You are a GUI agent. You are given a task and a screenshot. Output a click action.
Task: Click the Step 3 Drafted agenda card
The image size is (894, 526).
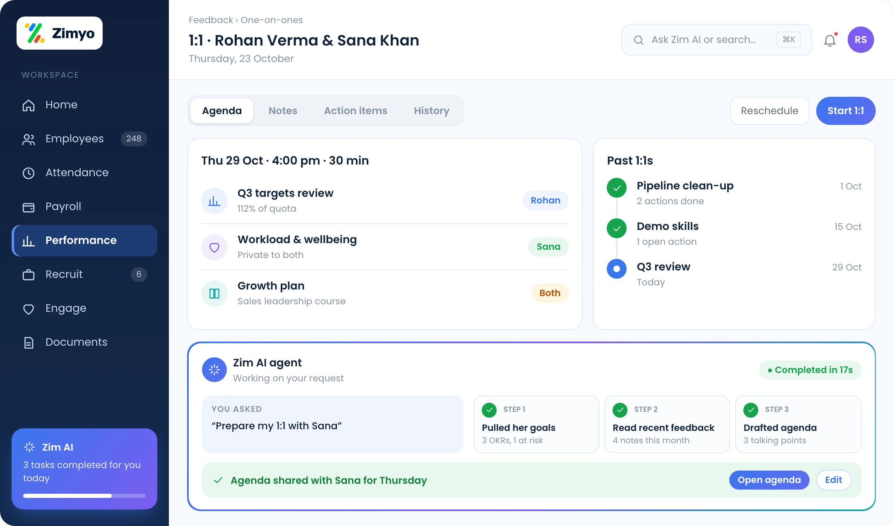click(x=798, y=424)
